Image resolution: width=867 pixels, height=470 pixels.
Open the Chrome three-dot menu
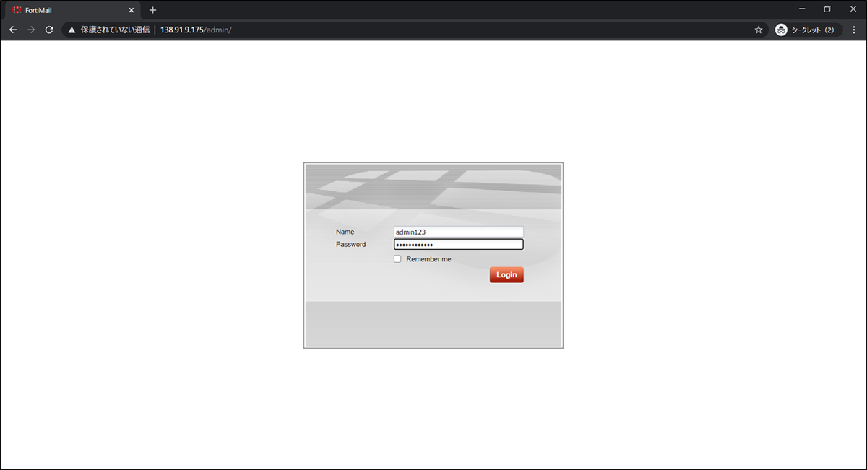tap(854, 30)
